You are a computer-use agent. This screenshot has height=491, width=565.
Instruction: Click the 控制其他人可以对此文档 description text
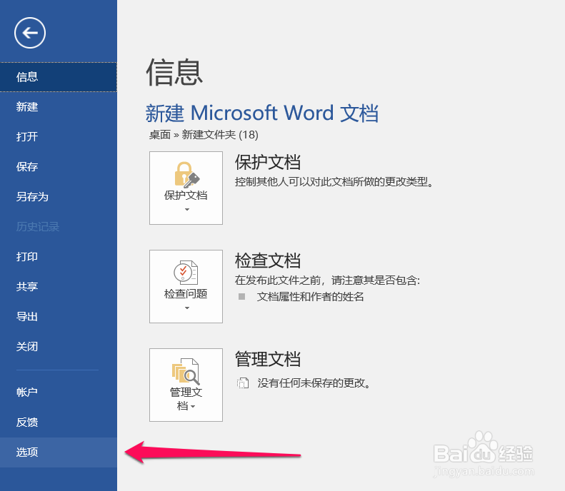[334, 182]
